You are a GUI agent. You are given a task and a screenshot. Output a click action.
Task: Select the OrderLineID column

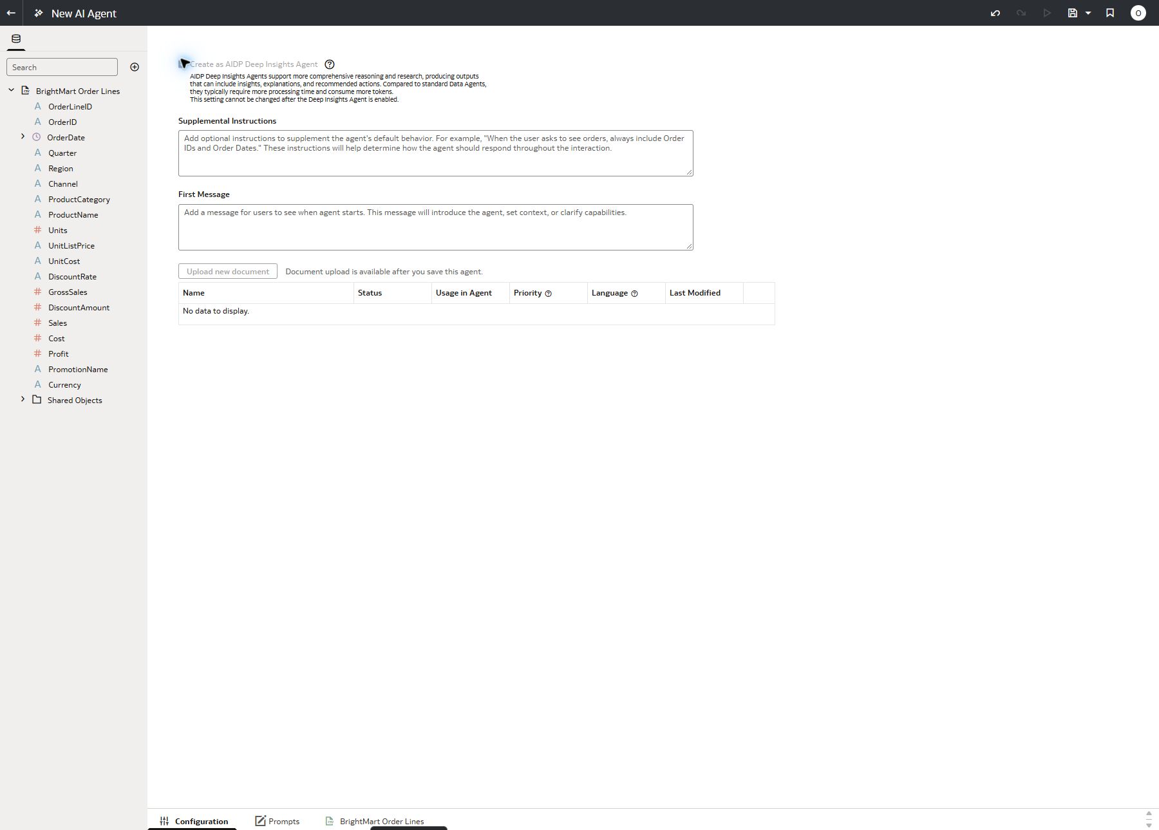coord(70,107)
